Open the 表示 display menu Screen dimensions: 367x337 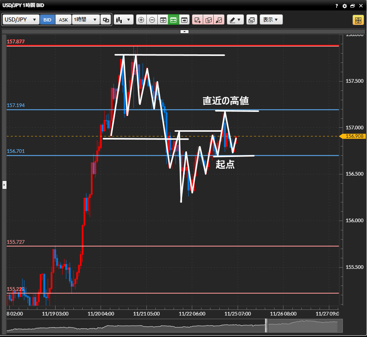click(x=271, y=19)
